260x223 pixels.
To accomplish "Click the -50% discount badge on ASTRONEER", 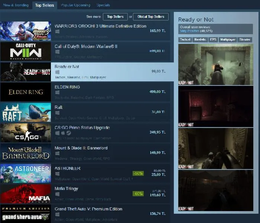I will (138, 173).
